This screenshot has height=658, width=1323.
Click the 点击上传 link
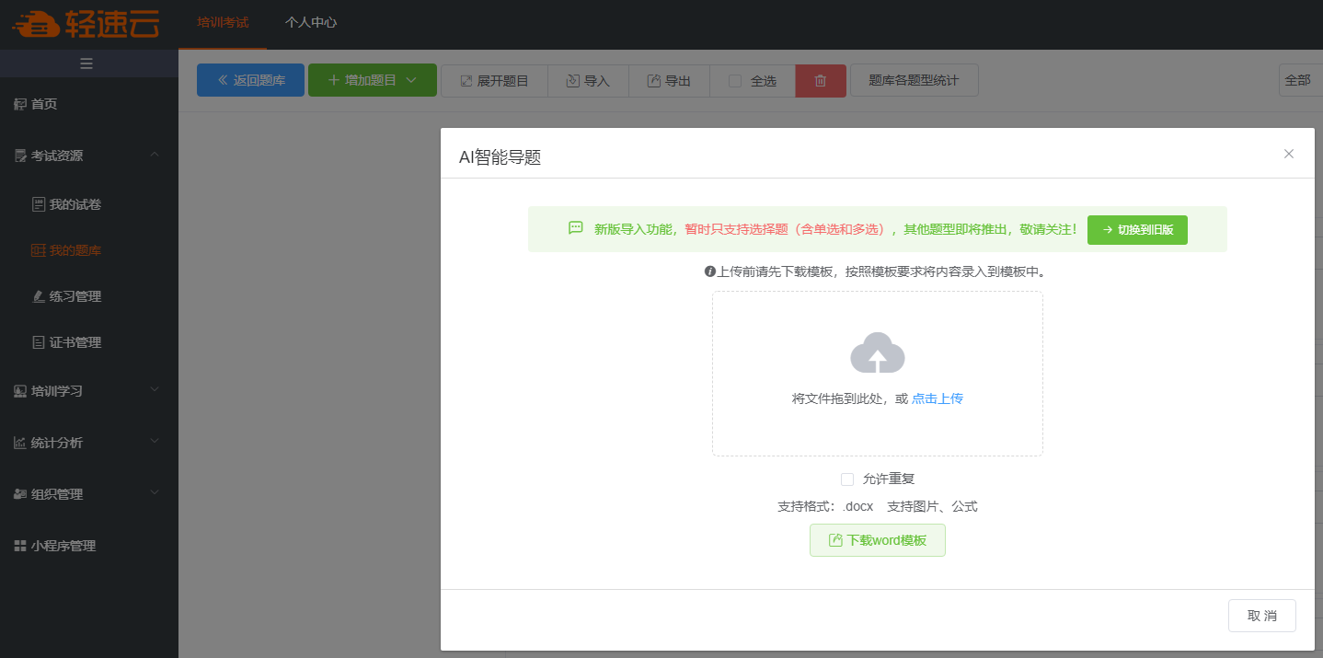(938, 398)
